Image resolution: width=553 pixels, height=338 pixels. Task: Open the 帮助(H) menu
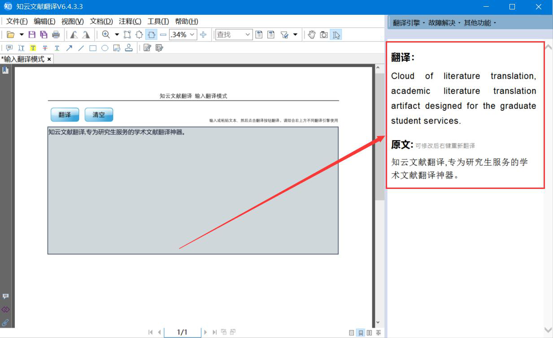coord(187,21)
